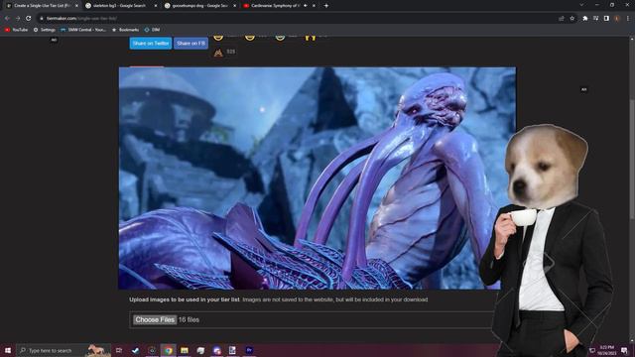Open the tab search chevron
The height and width of the screenshot is (357, 635).
[x=581, y=5]
